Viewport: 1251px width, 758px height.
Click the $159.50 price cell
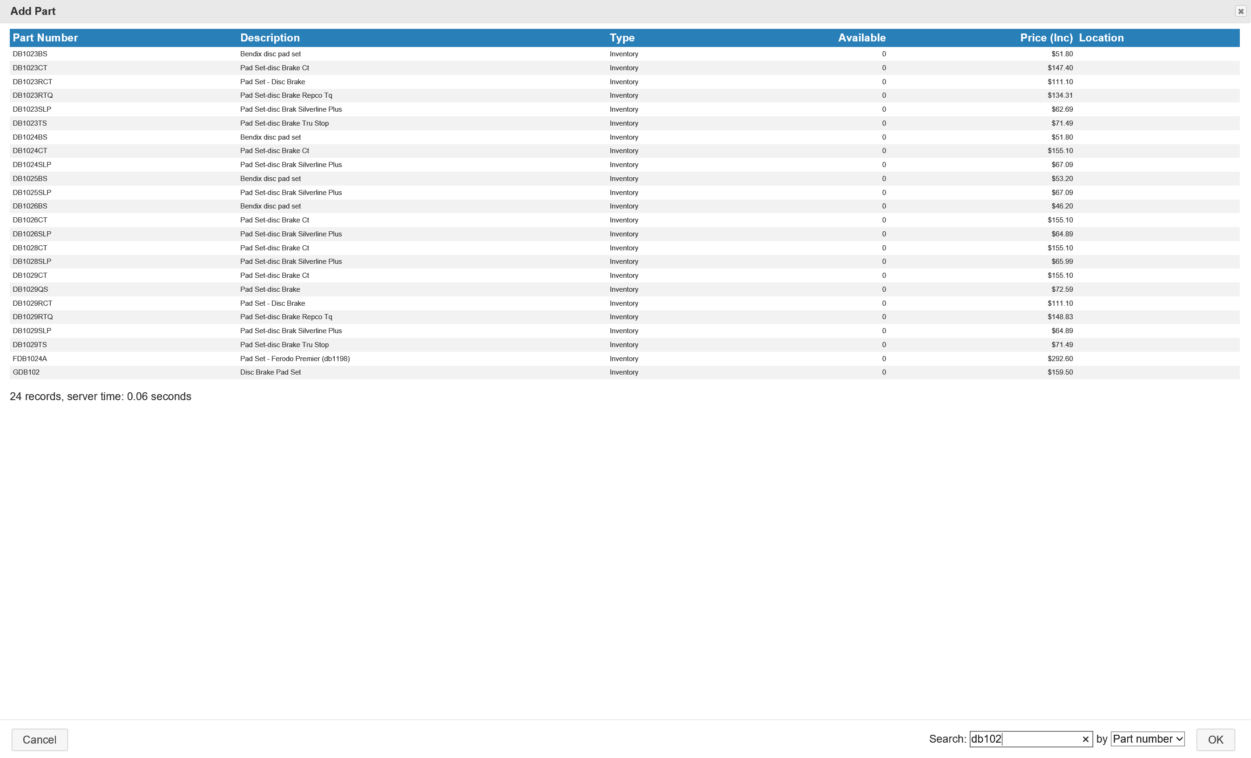[1060, 372]
